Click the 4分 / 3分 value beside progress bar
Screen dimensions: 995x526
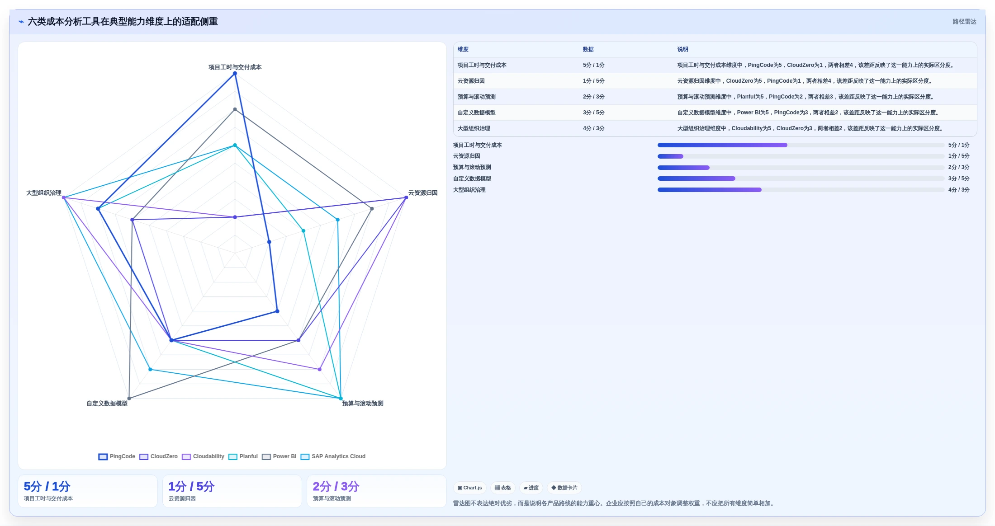(959, 190)
